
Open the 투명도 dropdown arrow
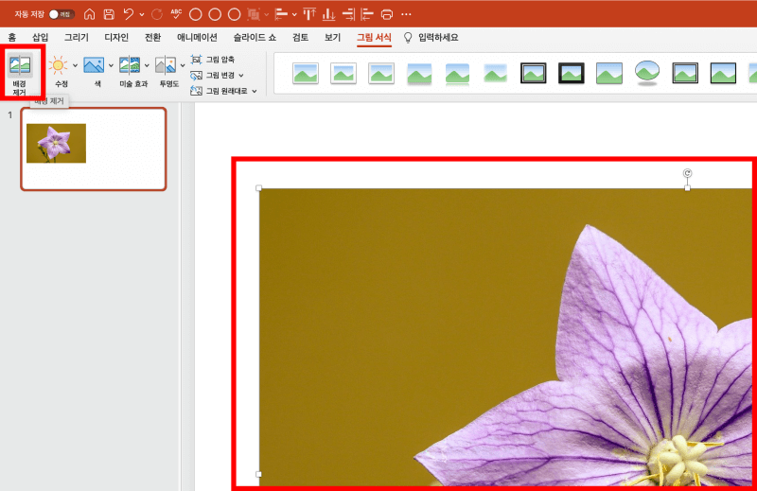pyautogui.click(x=183, y=65)
